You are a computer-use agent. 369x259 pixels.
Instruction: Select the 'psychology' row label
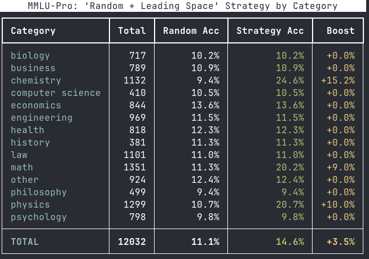38,217
